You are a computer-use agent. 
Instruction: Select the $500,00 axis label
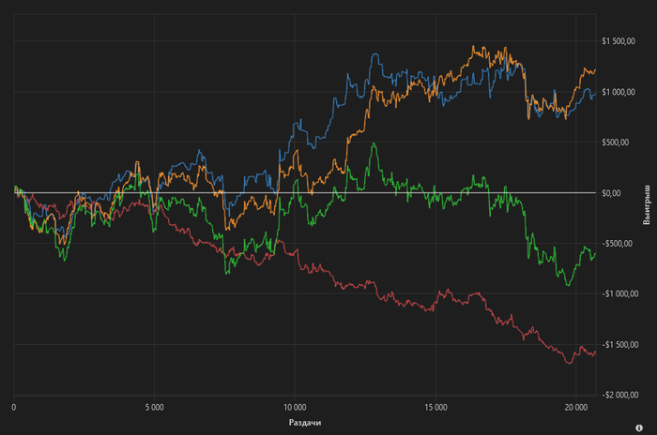click(616, 142)
